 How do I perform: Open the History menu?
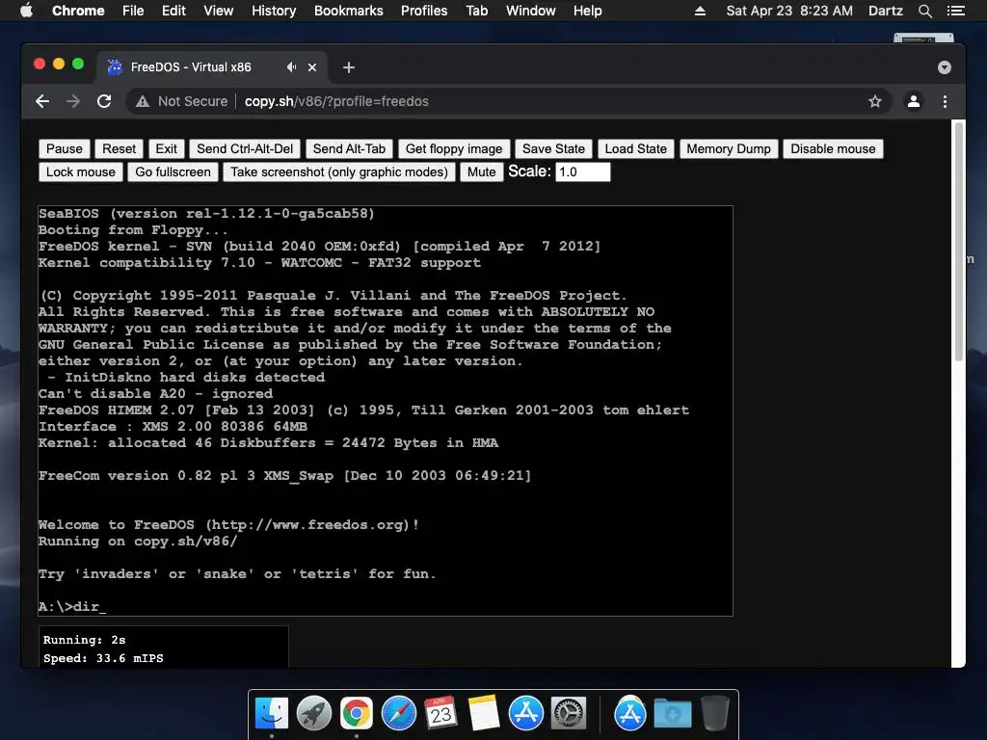coord(274,11)
